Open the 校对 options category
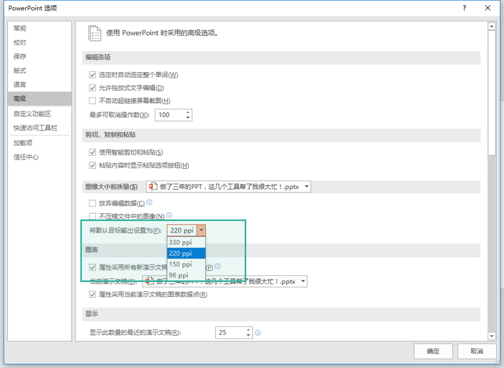Image resolution: width=504 pixels, height=368 pixels. (39, 42)
